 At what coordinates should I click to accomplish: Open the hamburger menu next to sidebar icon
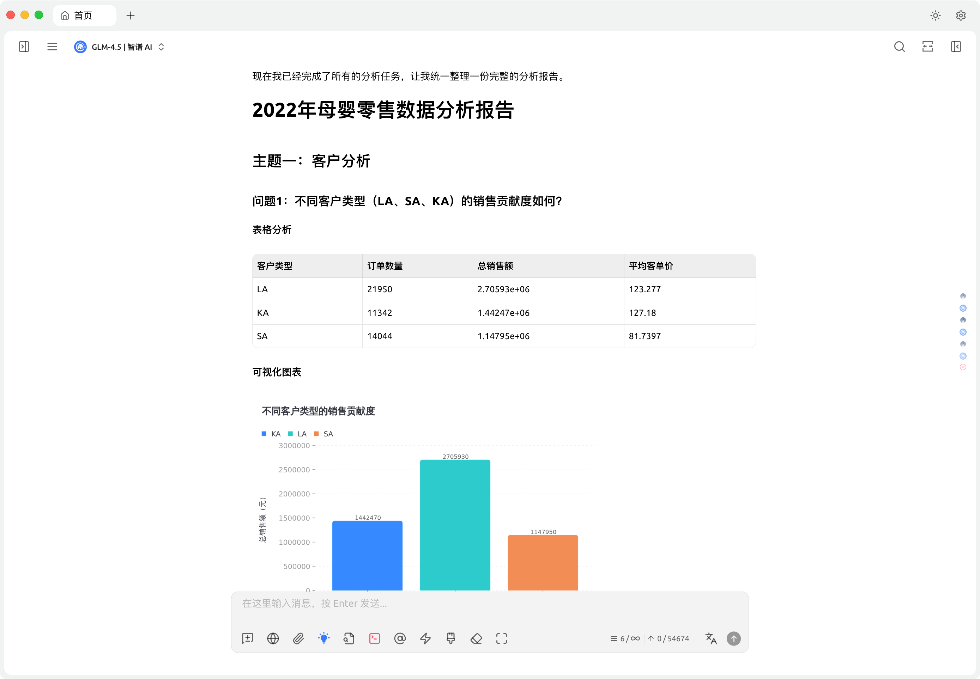click(52, 47)
